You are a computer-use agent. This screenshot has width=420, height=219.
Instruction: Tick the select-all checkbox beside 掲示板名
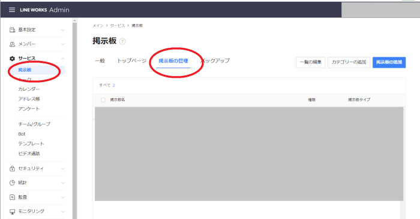click(103, 100)
